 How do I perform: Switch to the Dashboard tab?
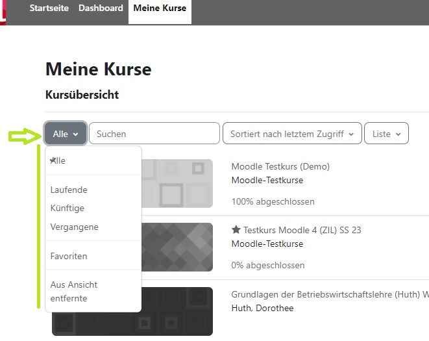pyautogui.click(x=101, y=8)
